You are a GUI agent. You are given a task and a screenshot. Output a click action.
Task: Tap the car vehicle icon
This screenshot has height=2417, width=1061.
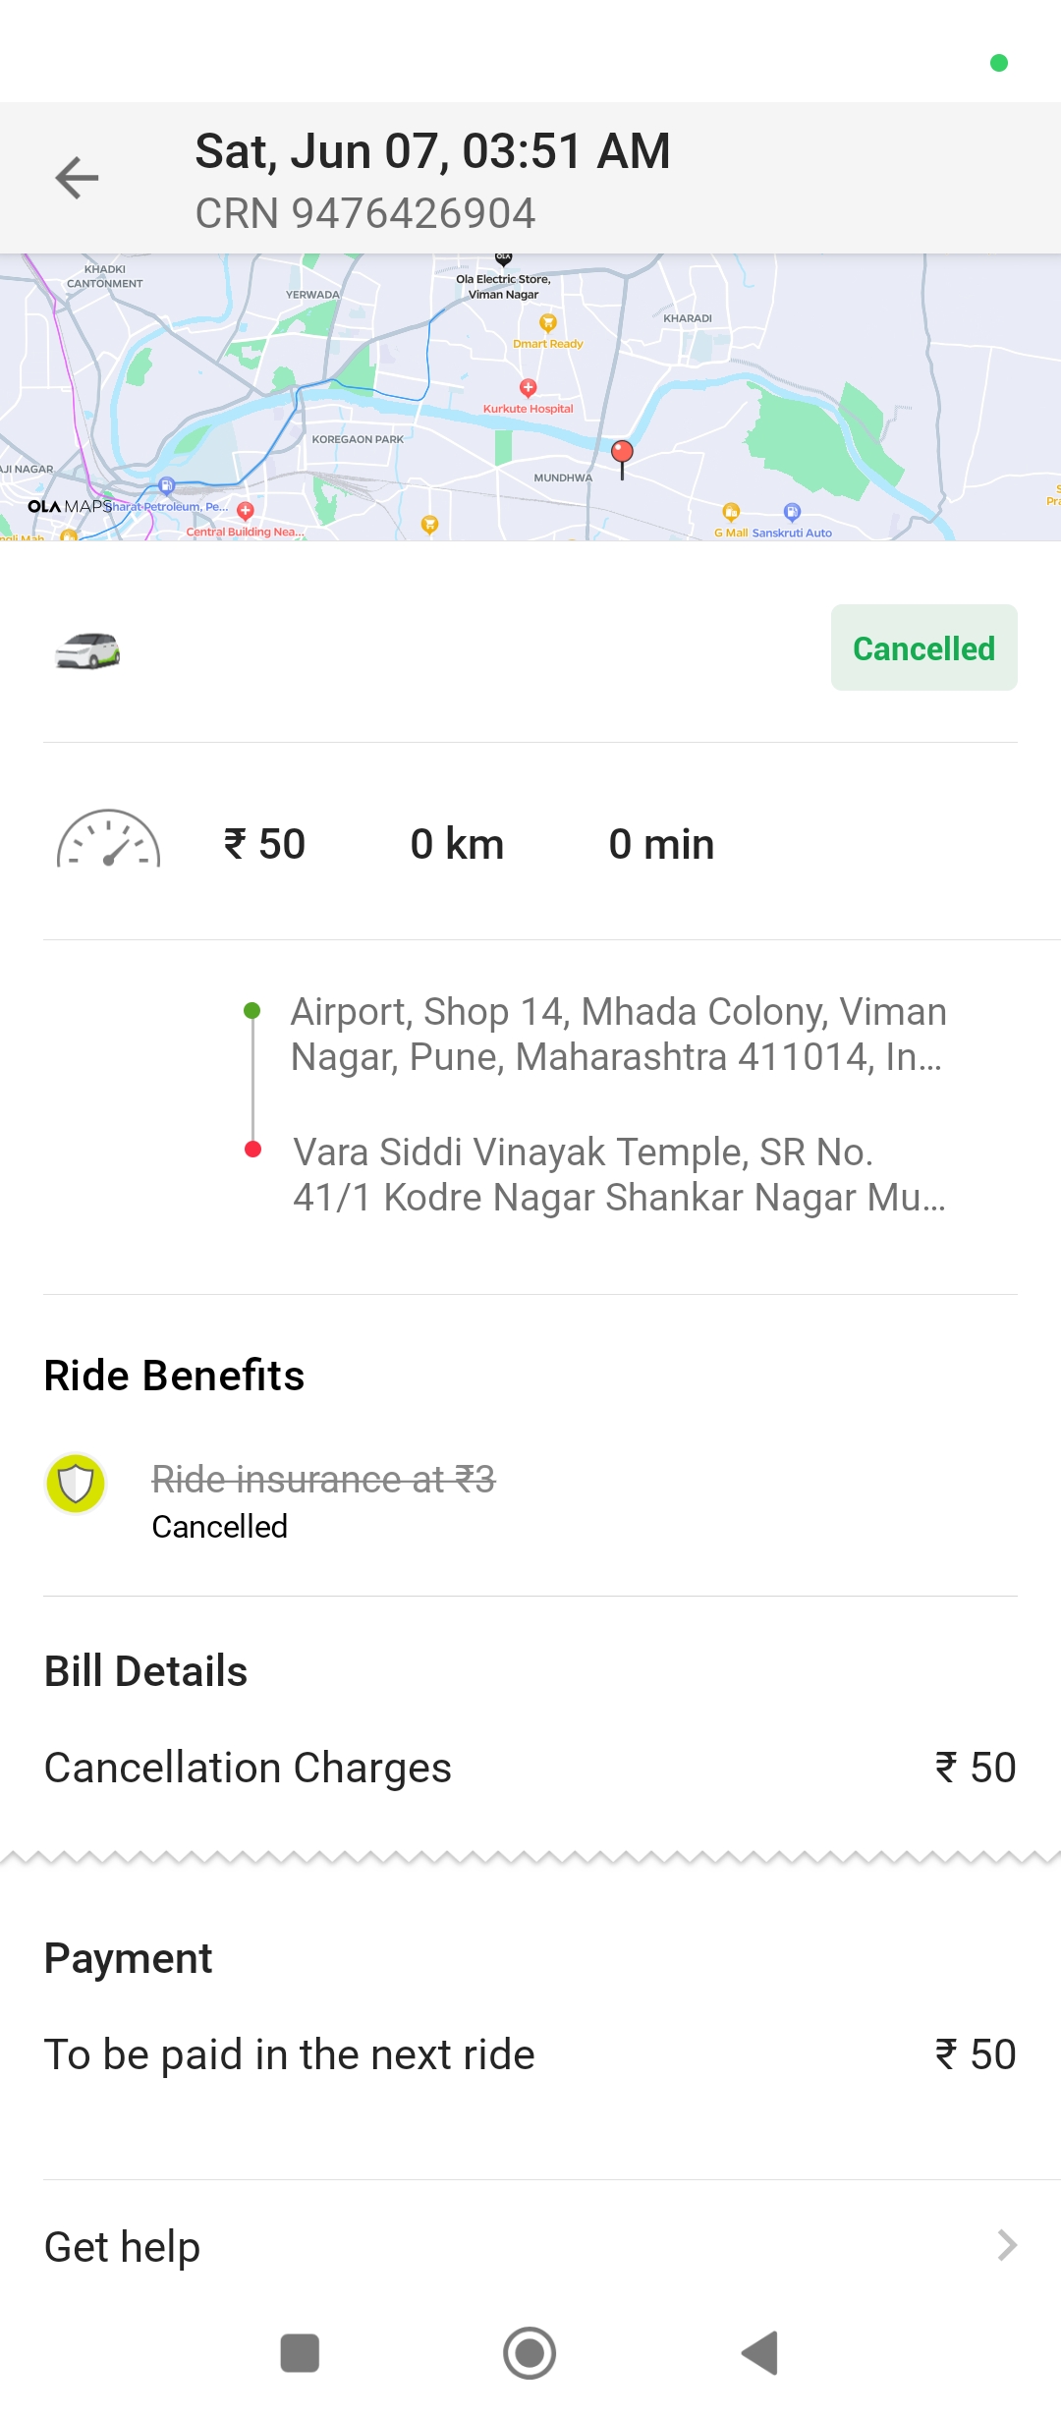coord(87,649)
